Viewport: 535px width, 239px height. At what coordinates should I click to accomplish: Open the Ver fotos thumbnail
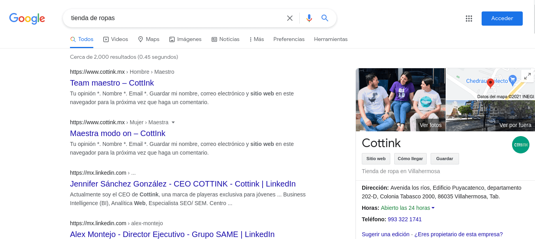(x=400, y=100)
